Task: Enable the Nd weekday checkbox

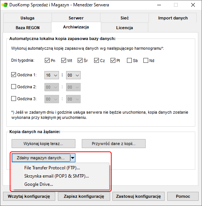Action: tap(146, 61)
